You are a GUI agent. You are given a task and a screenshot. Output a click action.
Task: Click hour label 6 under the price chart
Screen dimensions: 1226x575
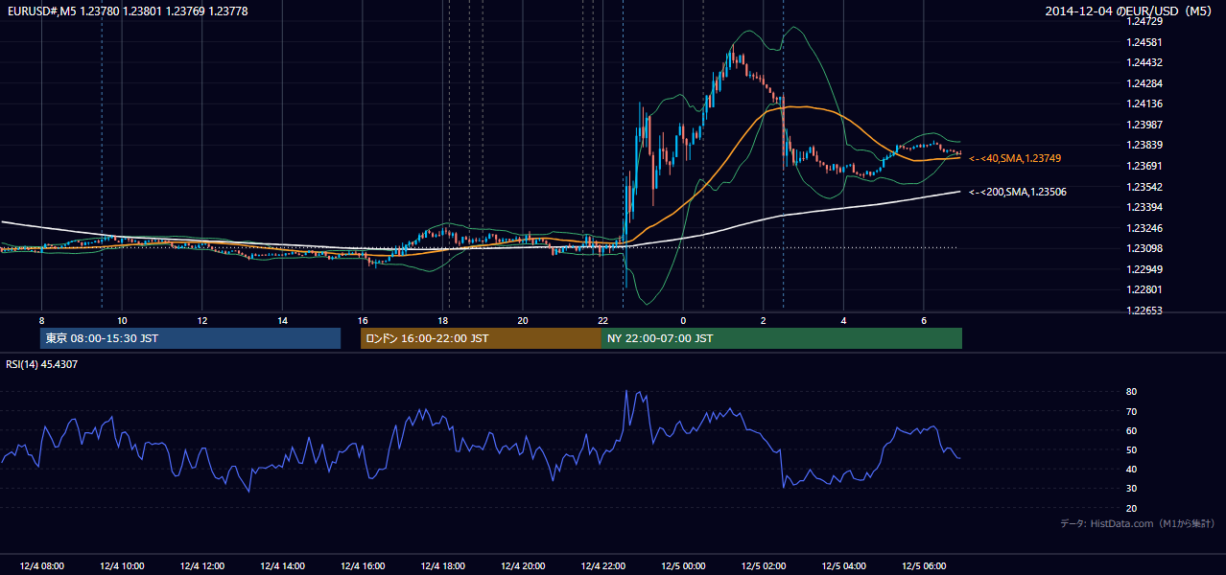(x=924, y=320)
